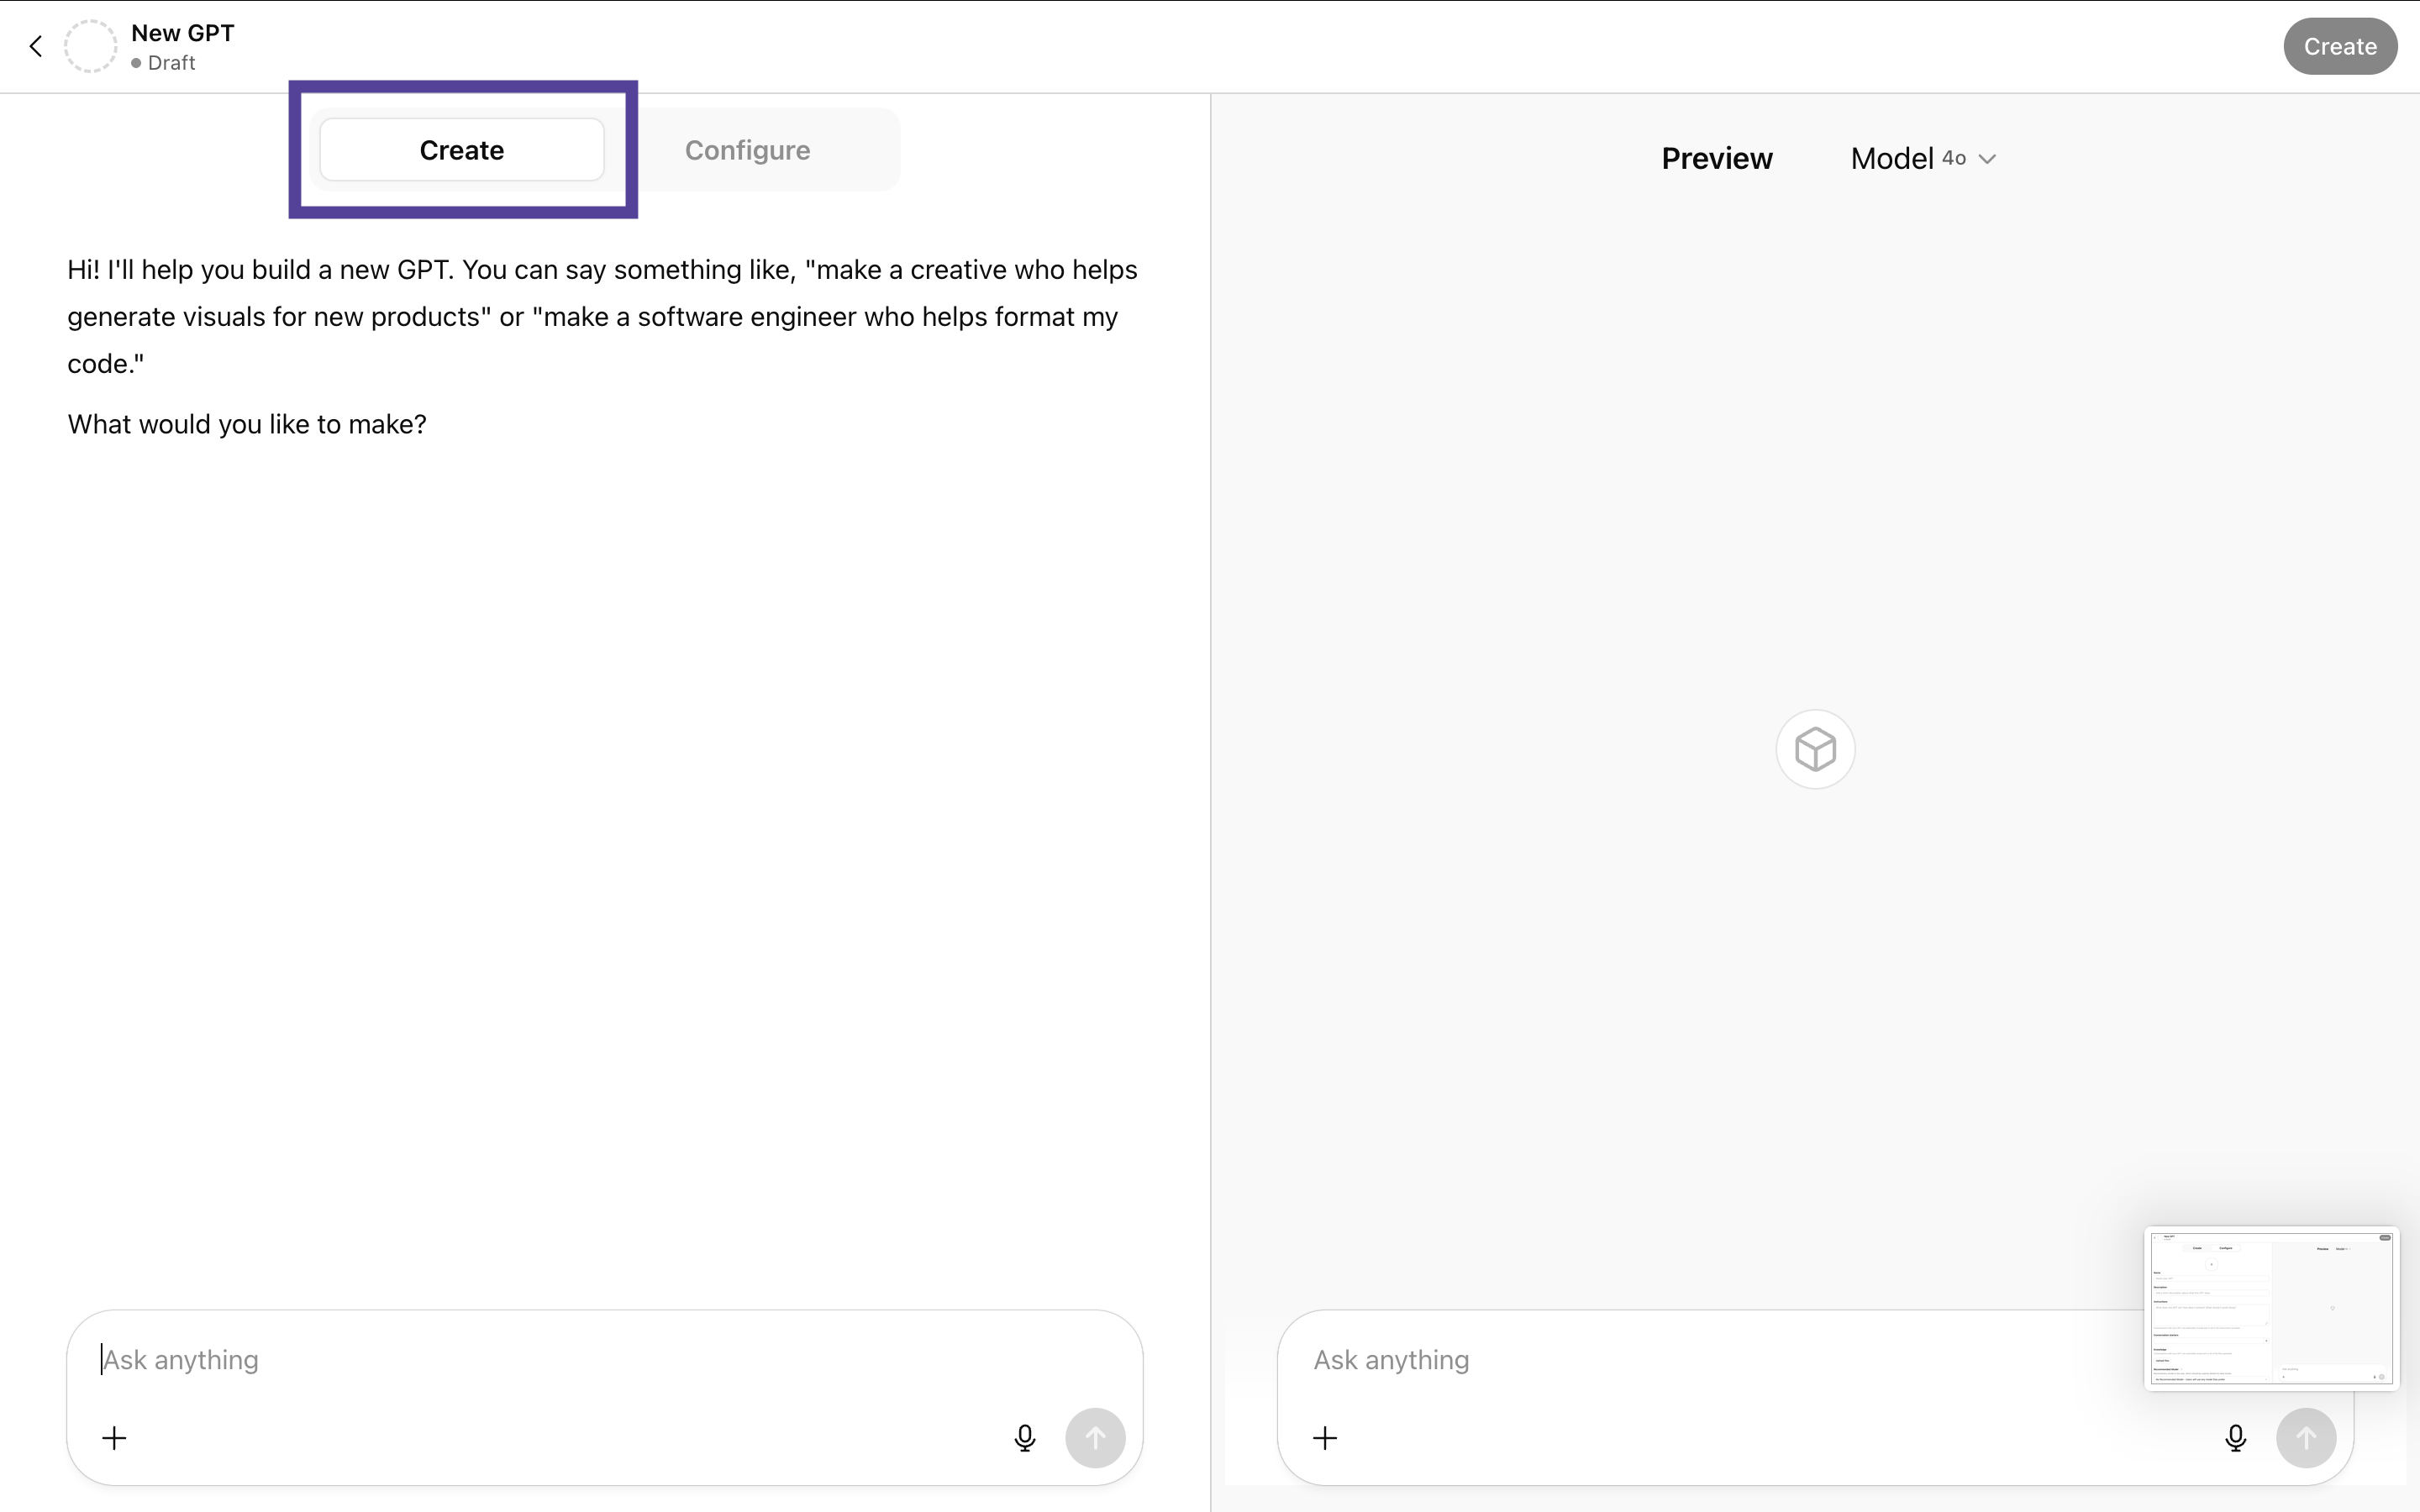Click the dashed circle GPT avatar placeholder

(90, 46)
